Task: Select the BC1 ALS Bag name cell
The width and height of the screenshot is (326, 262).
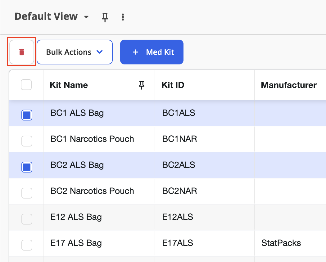Action: 99,113
